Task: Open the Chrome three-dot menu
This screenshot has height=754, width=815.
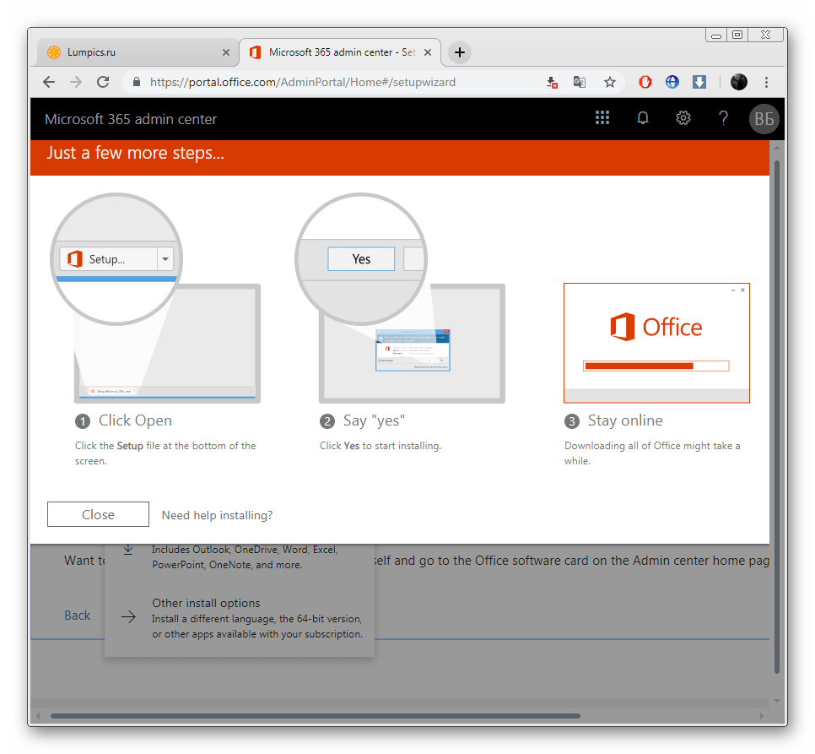Action: pyautogui.click(x=766, y=82)
